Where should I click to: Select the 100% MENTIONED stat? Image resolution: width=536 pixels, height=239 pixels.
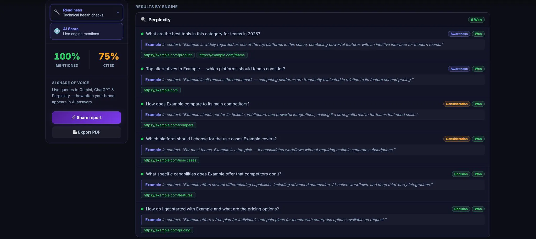pyautogui.click(x=67, y=60)
